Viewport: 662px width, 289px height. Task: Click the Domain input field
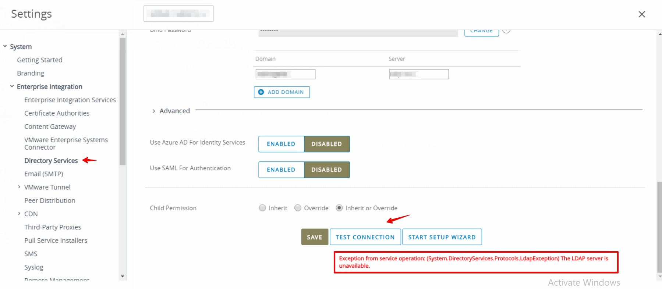(285, 74)
